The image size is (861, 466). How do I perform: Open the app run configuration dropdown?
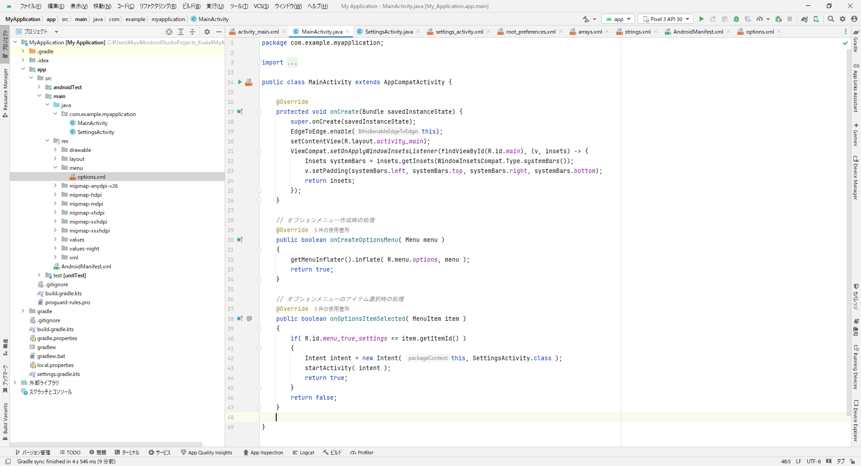[x=618, y=19]
